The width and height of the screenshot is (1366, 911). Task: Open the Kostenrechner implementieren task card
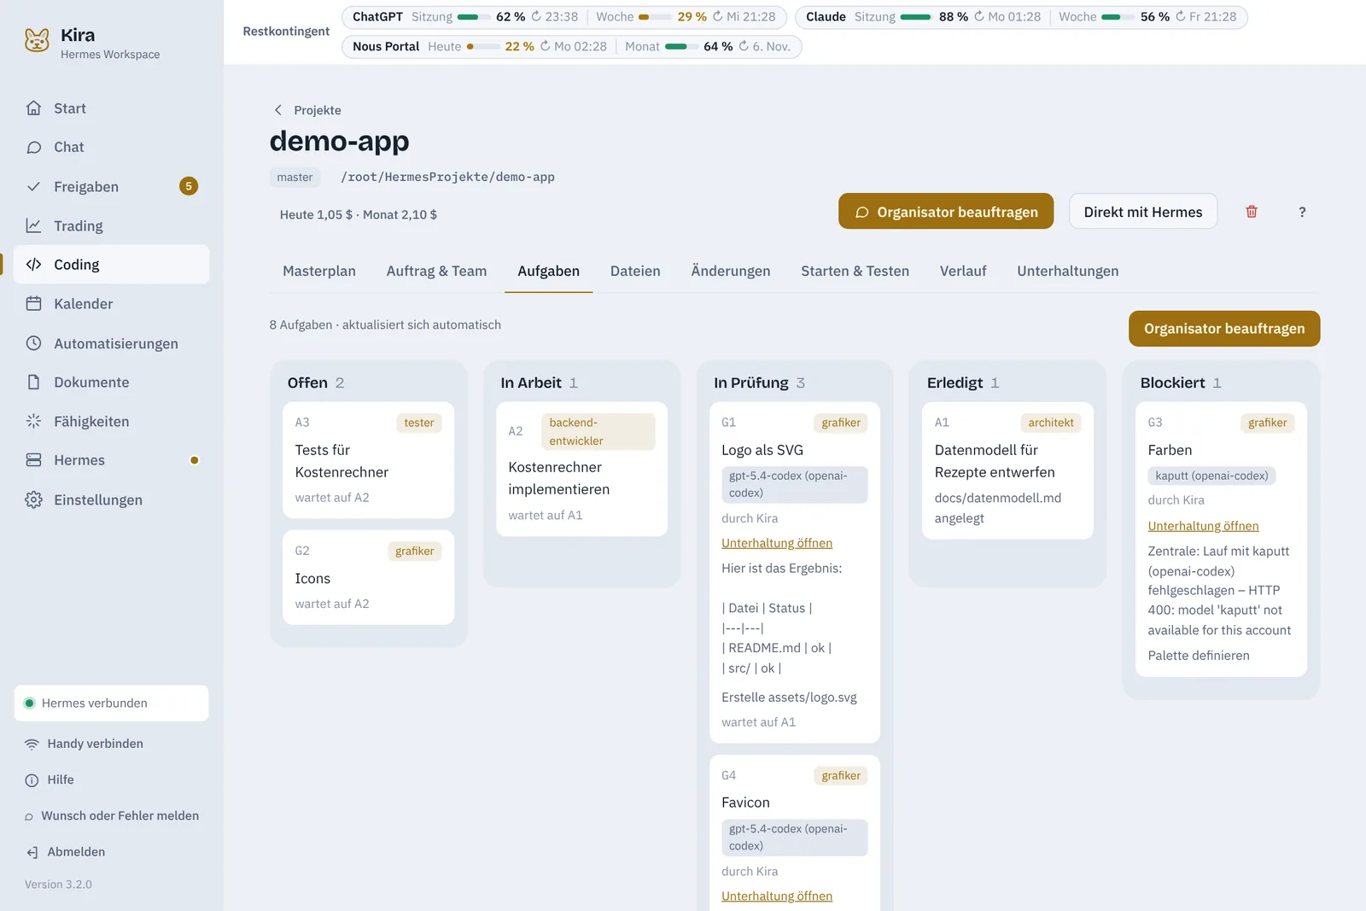click(x=581, y=470)
